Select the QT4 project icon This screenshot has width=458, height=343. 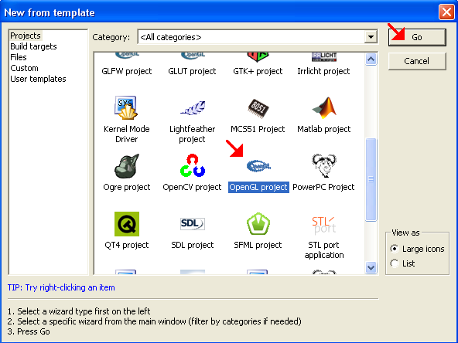pos(127,224)
